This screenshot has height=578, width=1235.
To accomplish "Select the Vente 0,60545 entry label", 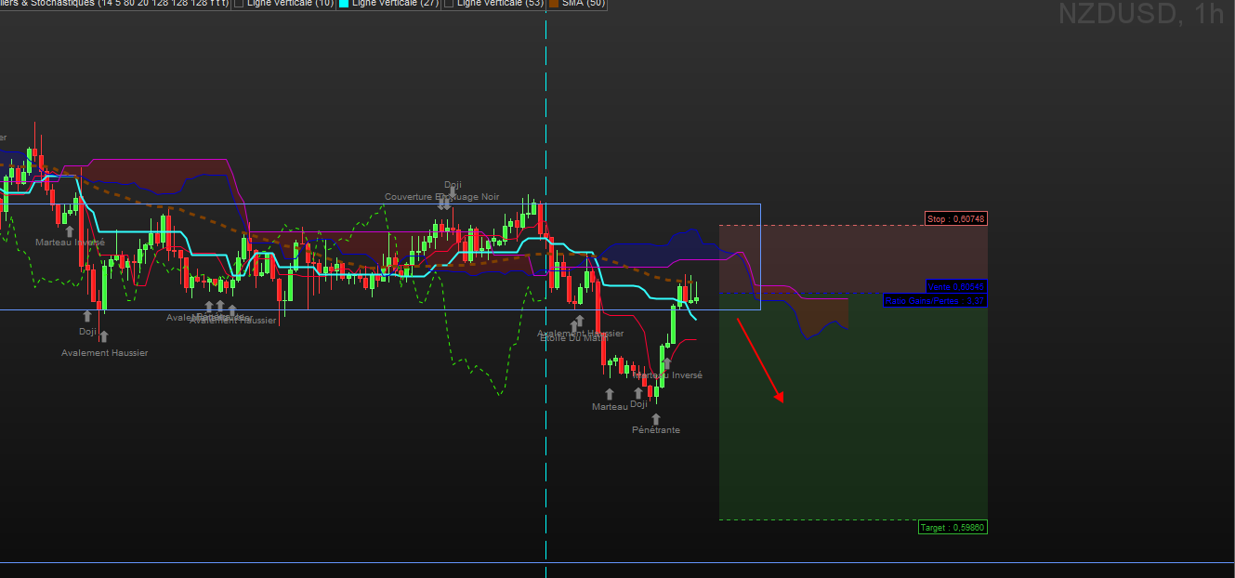I will coord(955,287).
